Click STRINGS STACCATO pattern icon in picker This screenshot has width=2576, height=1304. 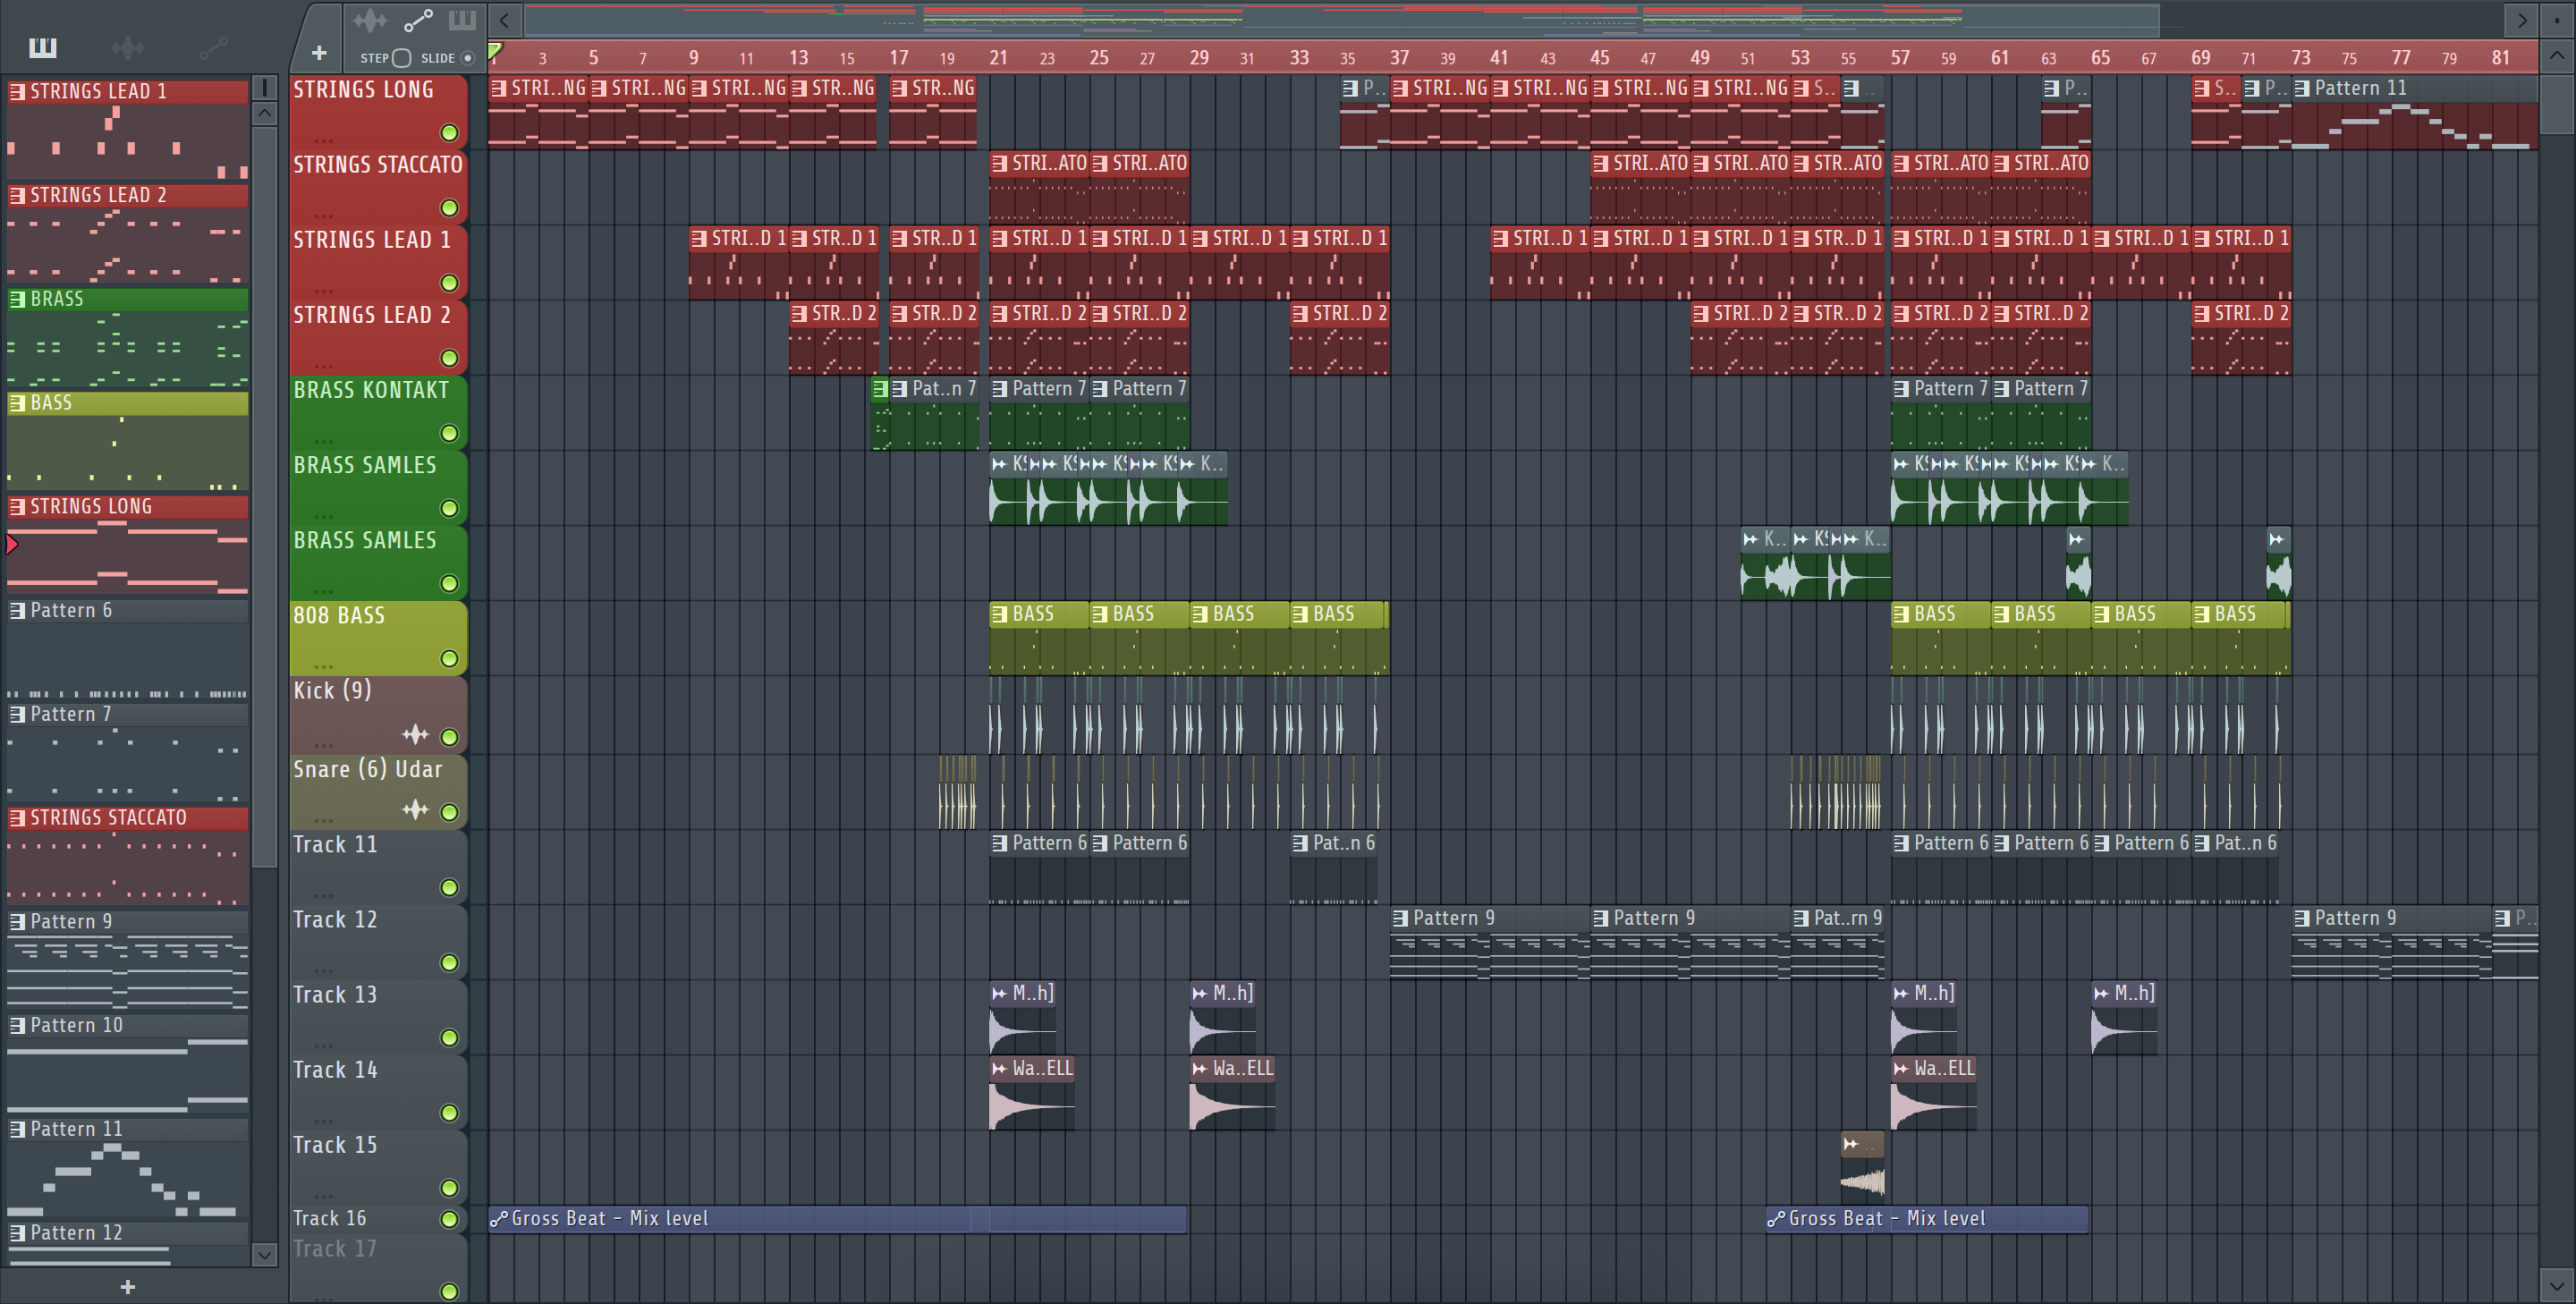18,818
